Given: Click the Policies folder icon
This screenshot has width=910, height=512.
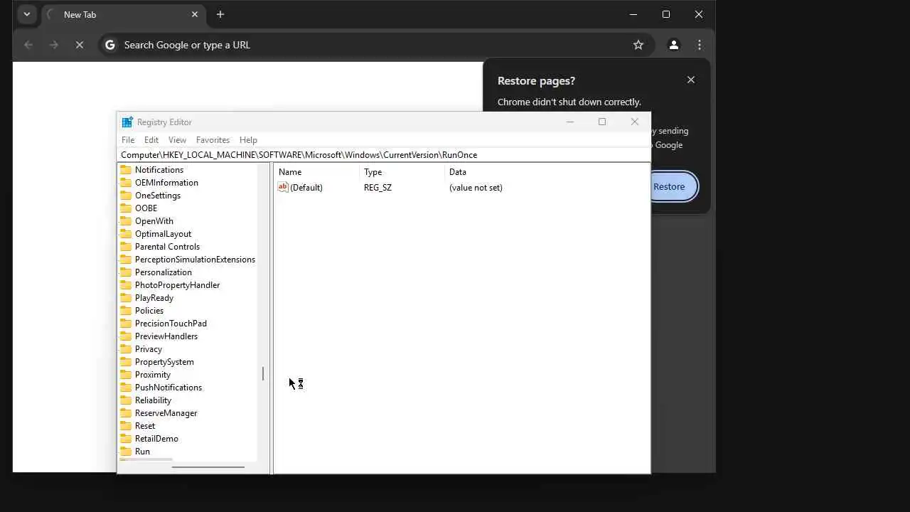Looking at the screenshot, I should tap(126, 311).
